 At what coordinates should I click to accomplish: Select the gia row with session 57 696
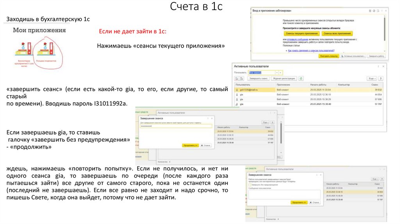point(309,100)
